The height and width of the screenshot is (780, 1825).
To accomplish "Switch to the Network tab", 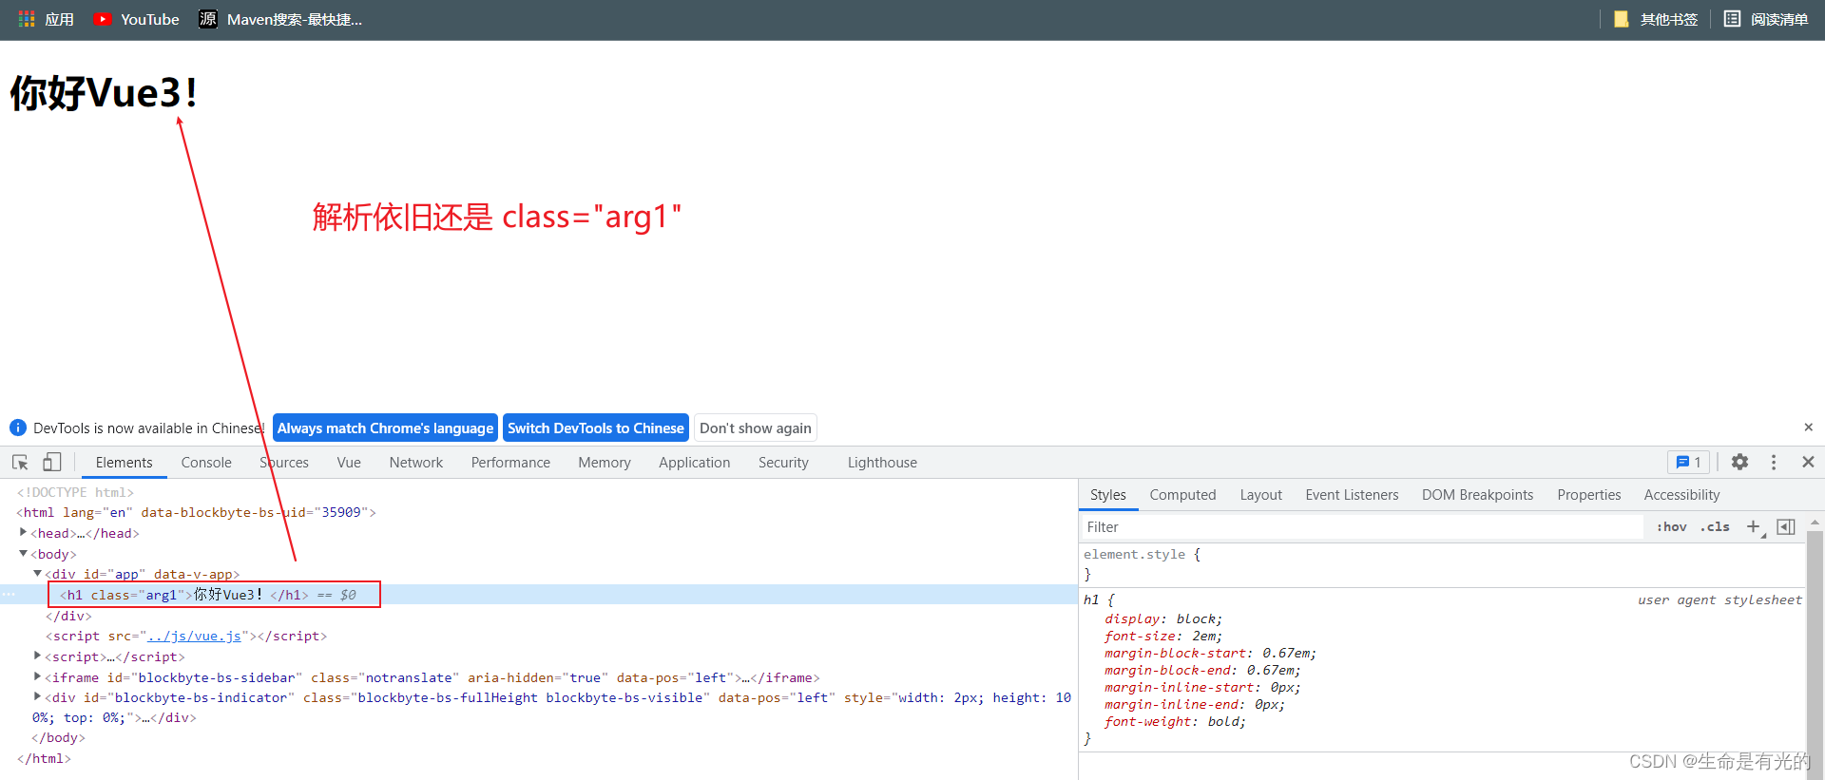I will [416, 463].
